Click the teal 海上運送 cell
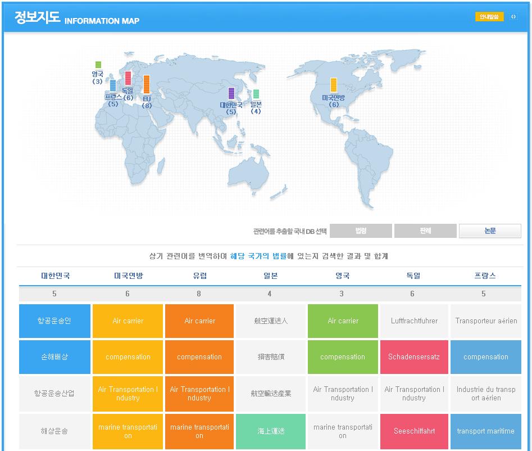This screenshot has width=532, height=451. tap(271, 431)
